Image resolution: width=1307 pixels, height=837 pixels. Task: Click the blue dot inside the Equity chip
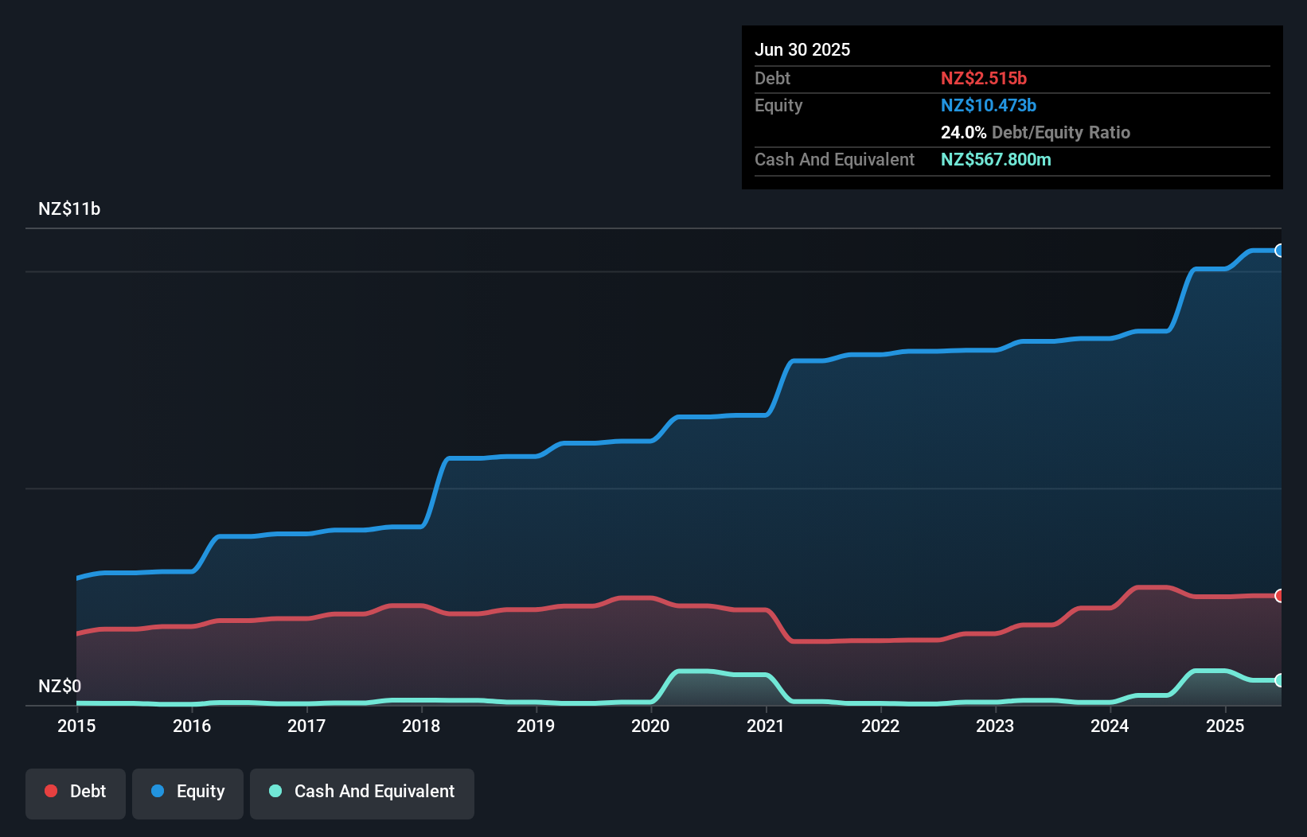tap(158, 792)
